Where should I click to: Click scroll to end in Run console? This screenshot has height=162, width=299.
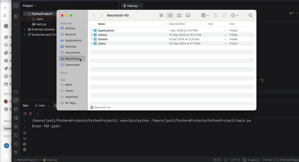click(x=25, y=138)
